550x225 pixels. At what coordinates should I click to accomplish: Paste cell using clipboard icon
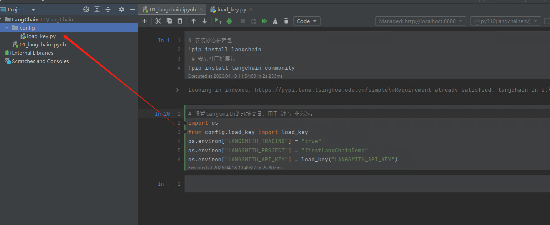point(180,21)
